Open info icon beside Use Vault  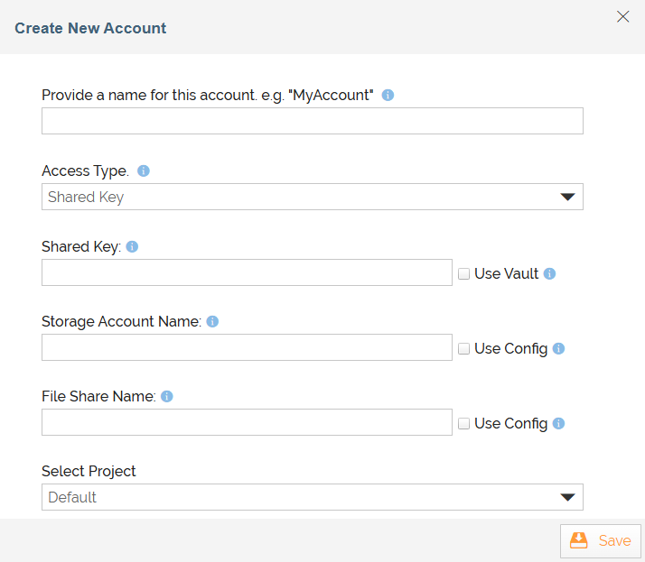point(550,273)
